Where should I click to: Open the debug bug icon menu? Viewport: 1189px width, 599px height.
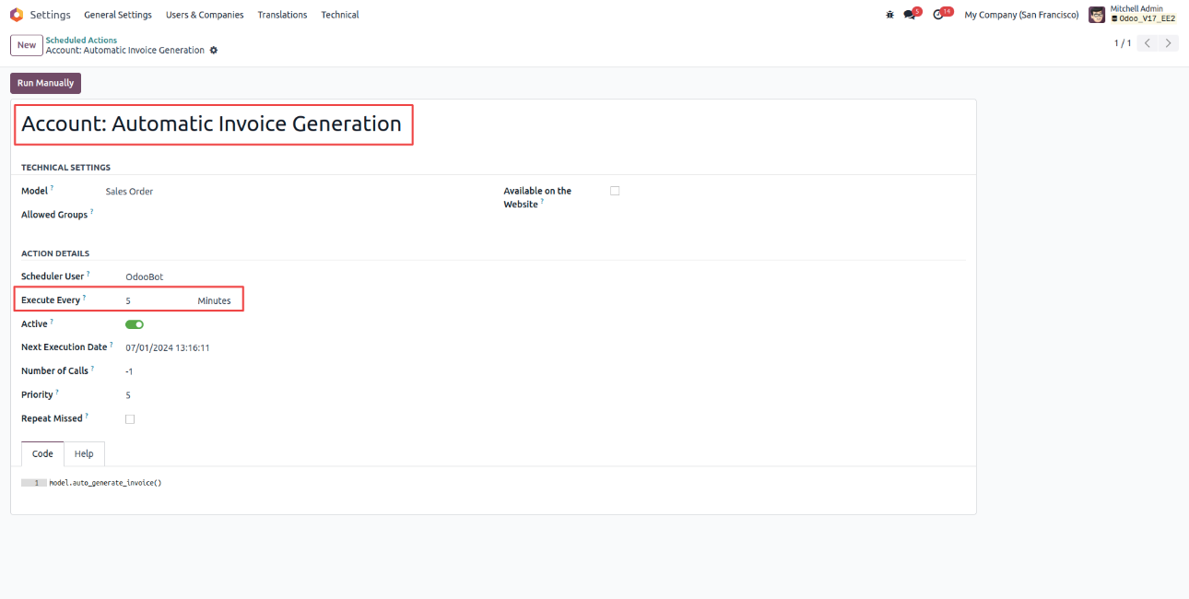tap(889, 15)
